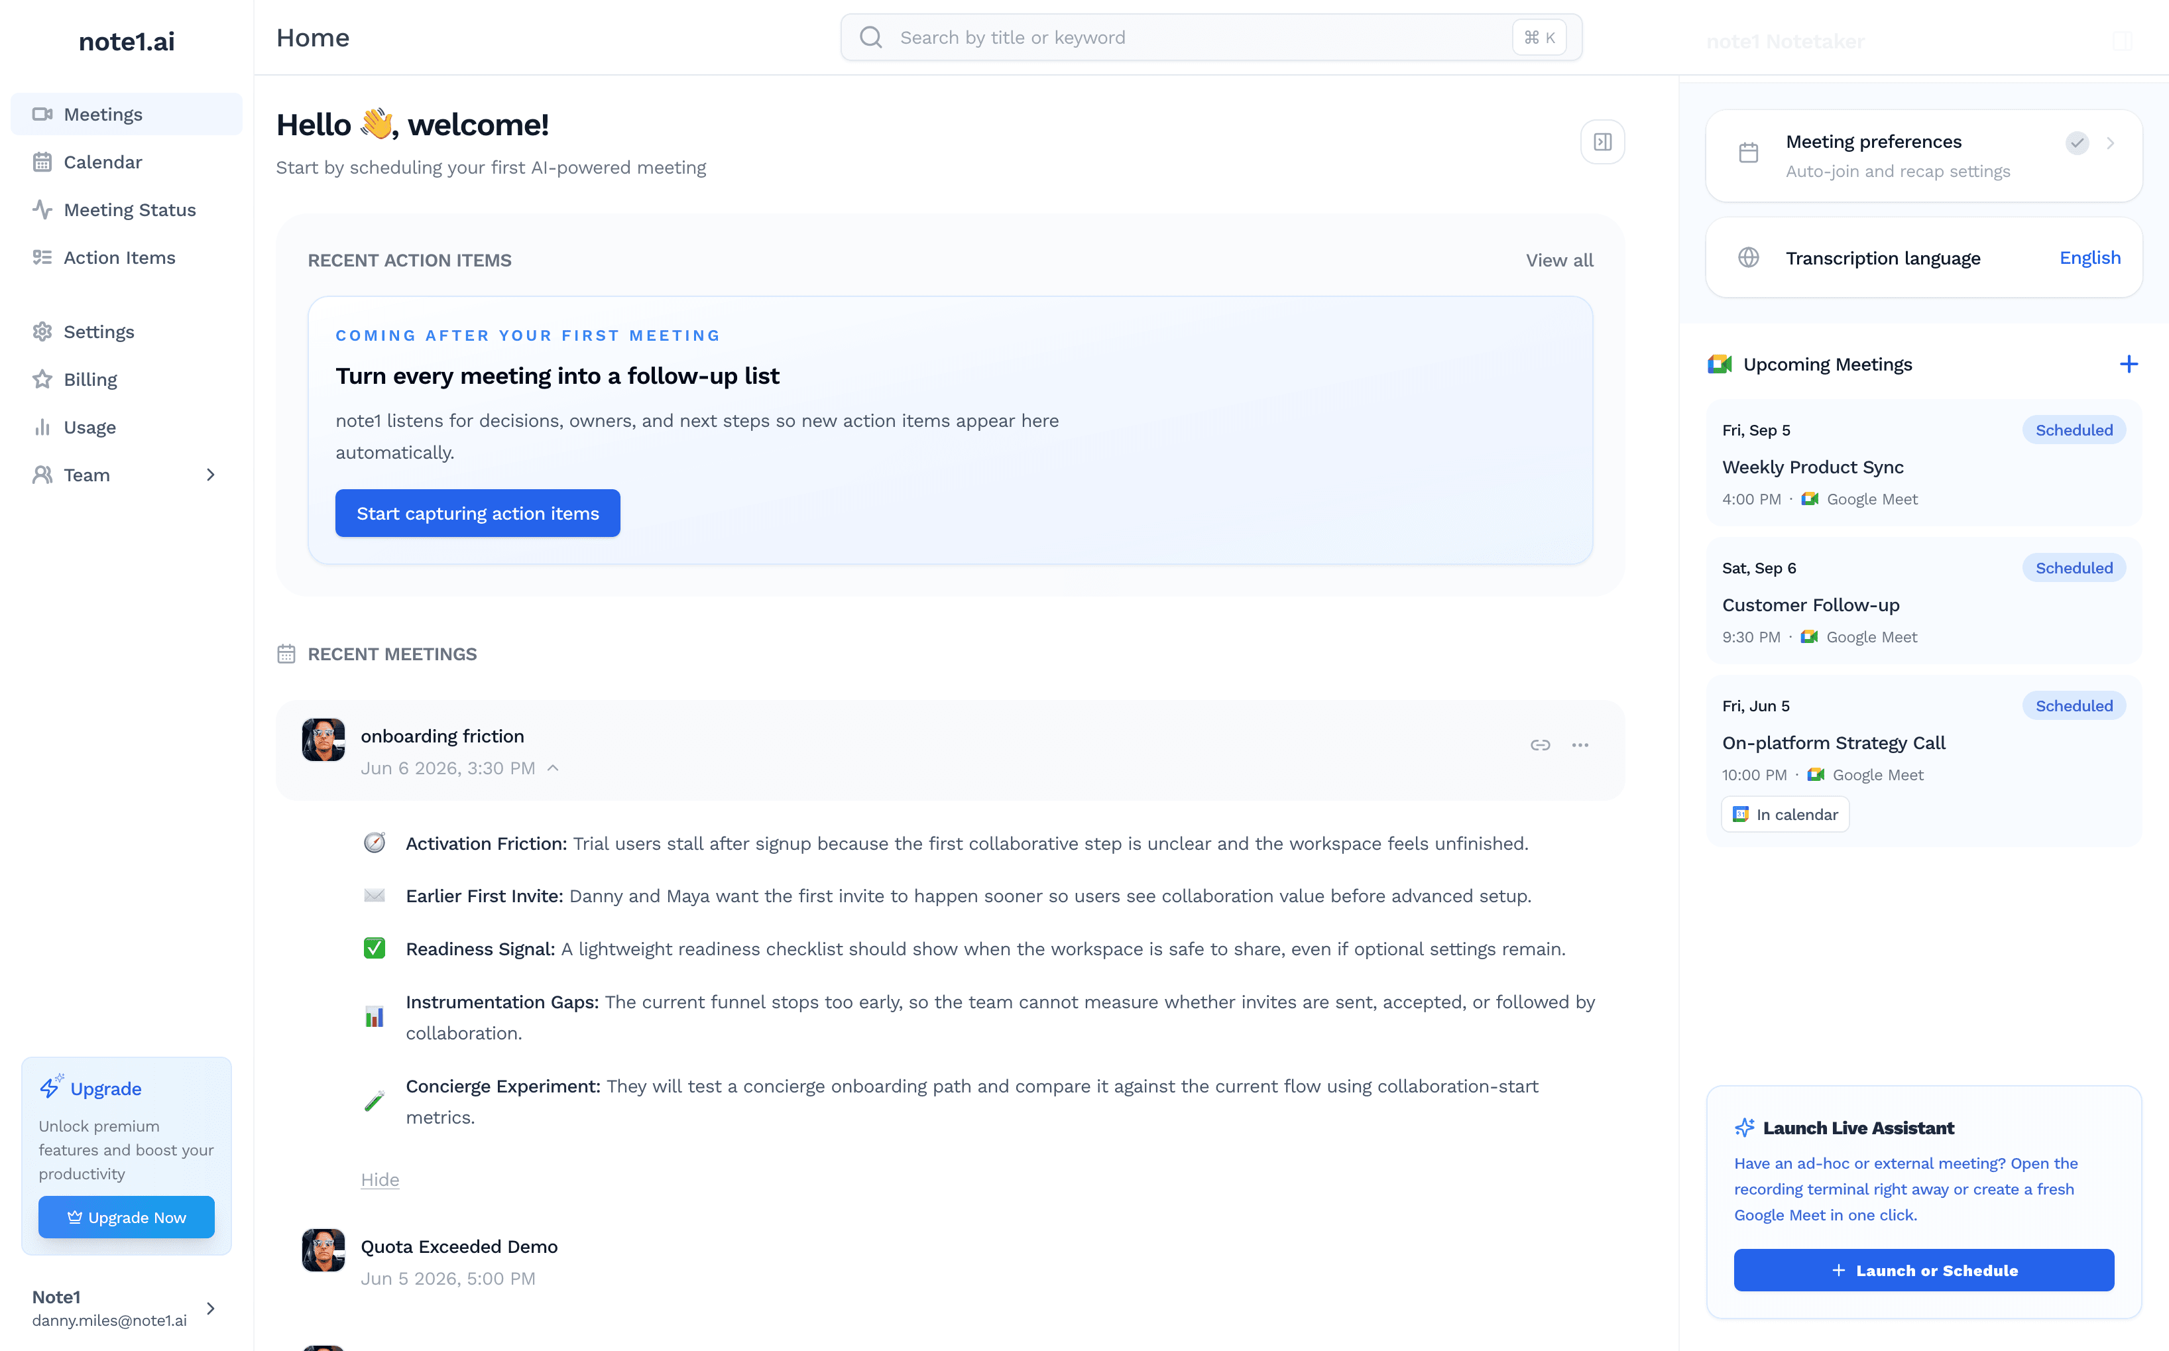Expand the Note1 account menu
The height and width of the screenshot is (1351, 2169).
pos(211,1309)
